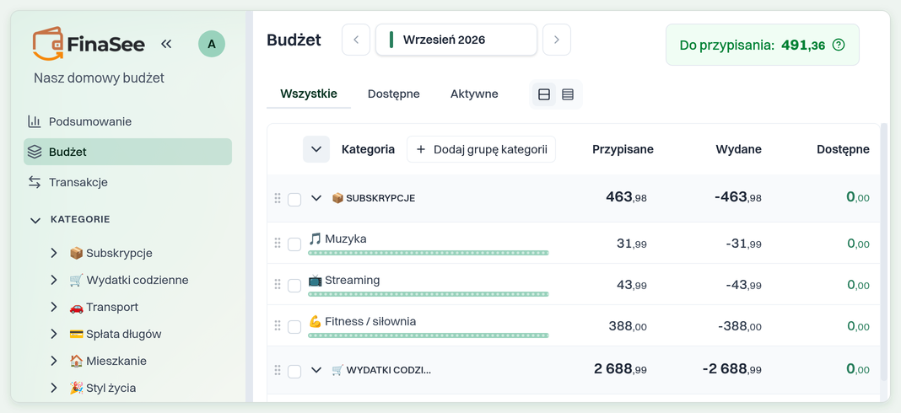
Task: Click the Podsumowanie bar chart icon
Action: pyautogui.click(x=35, y=121)
